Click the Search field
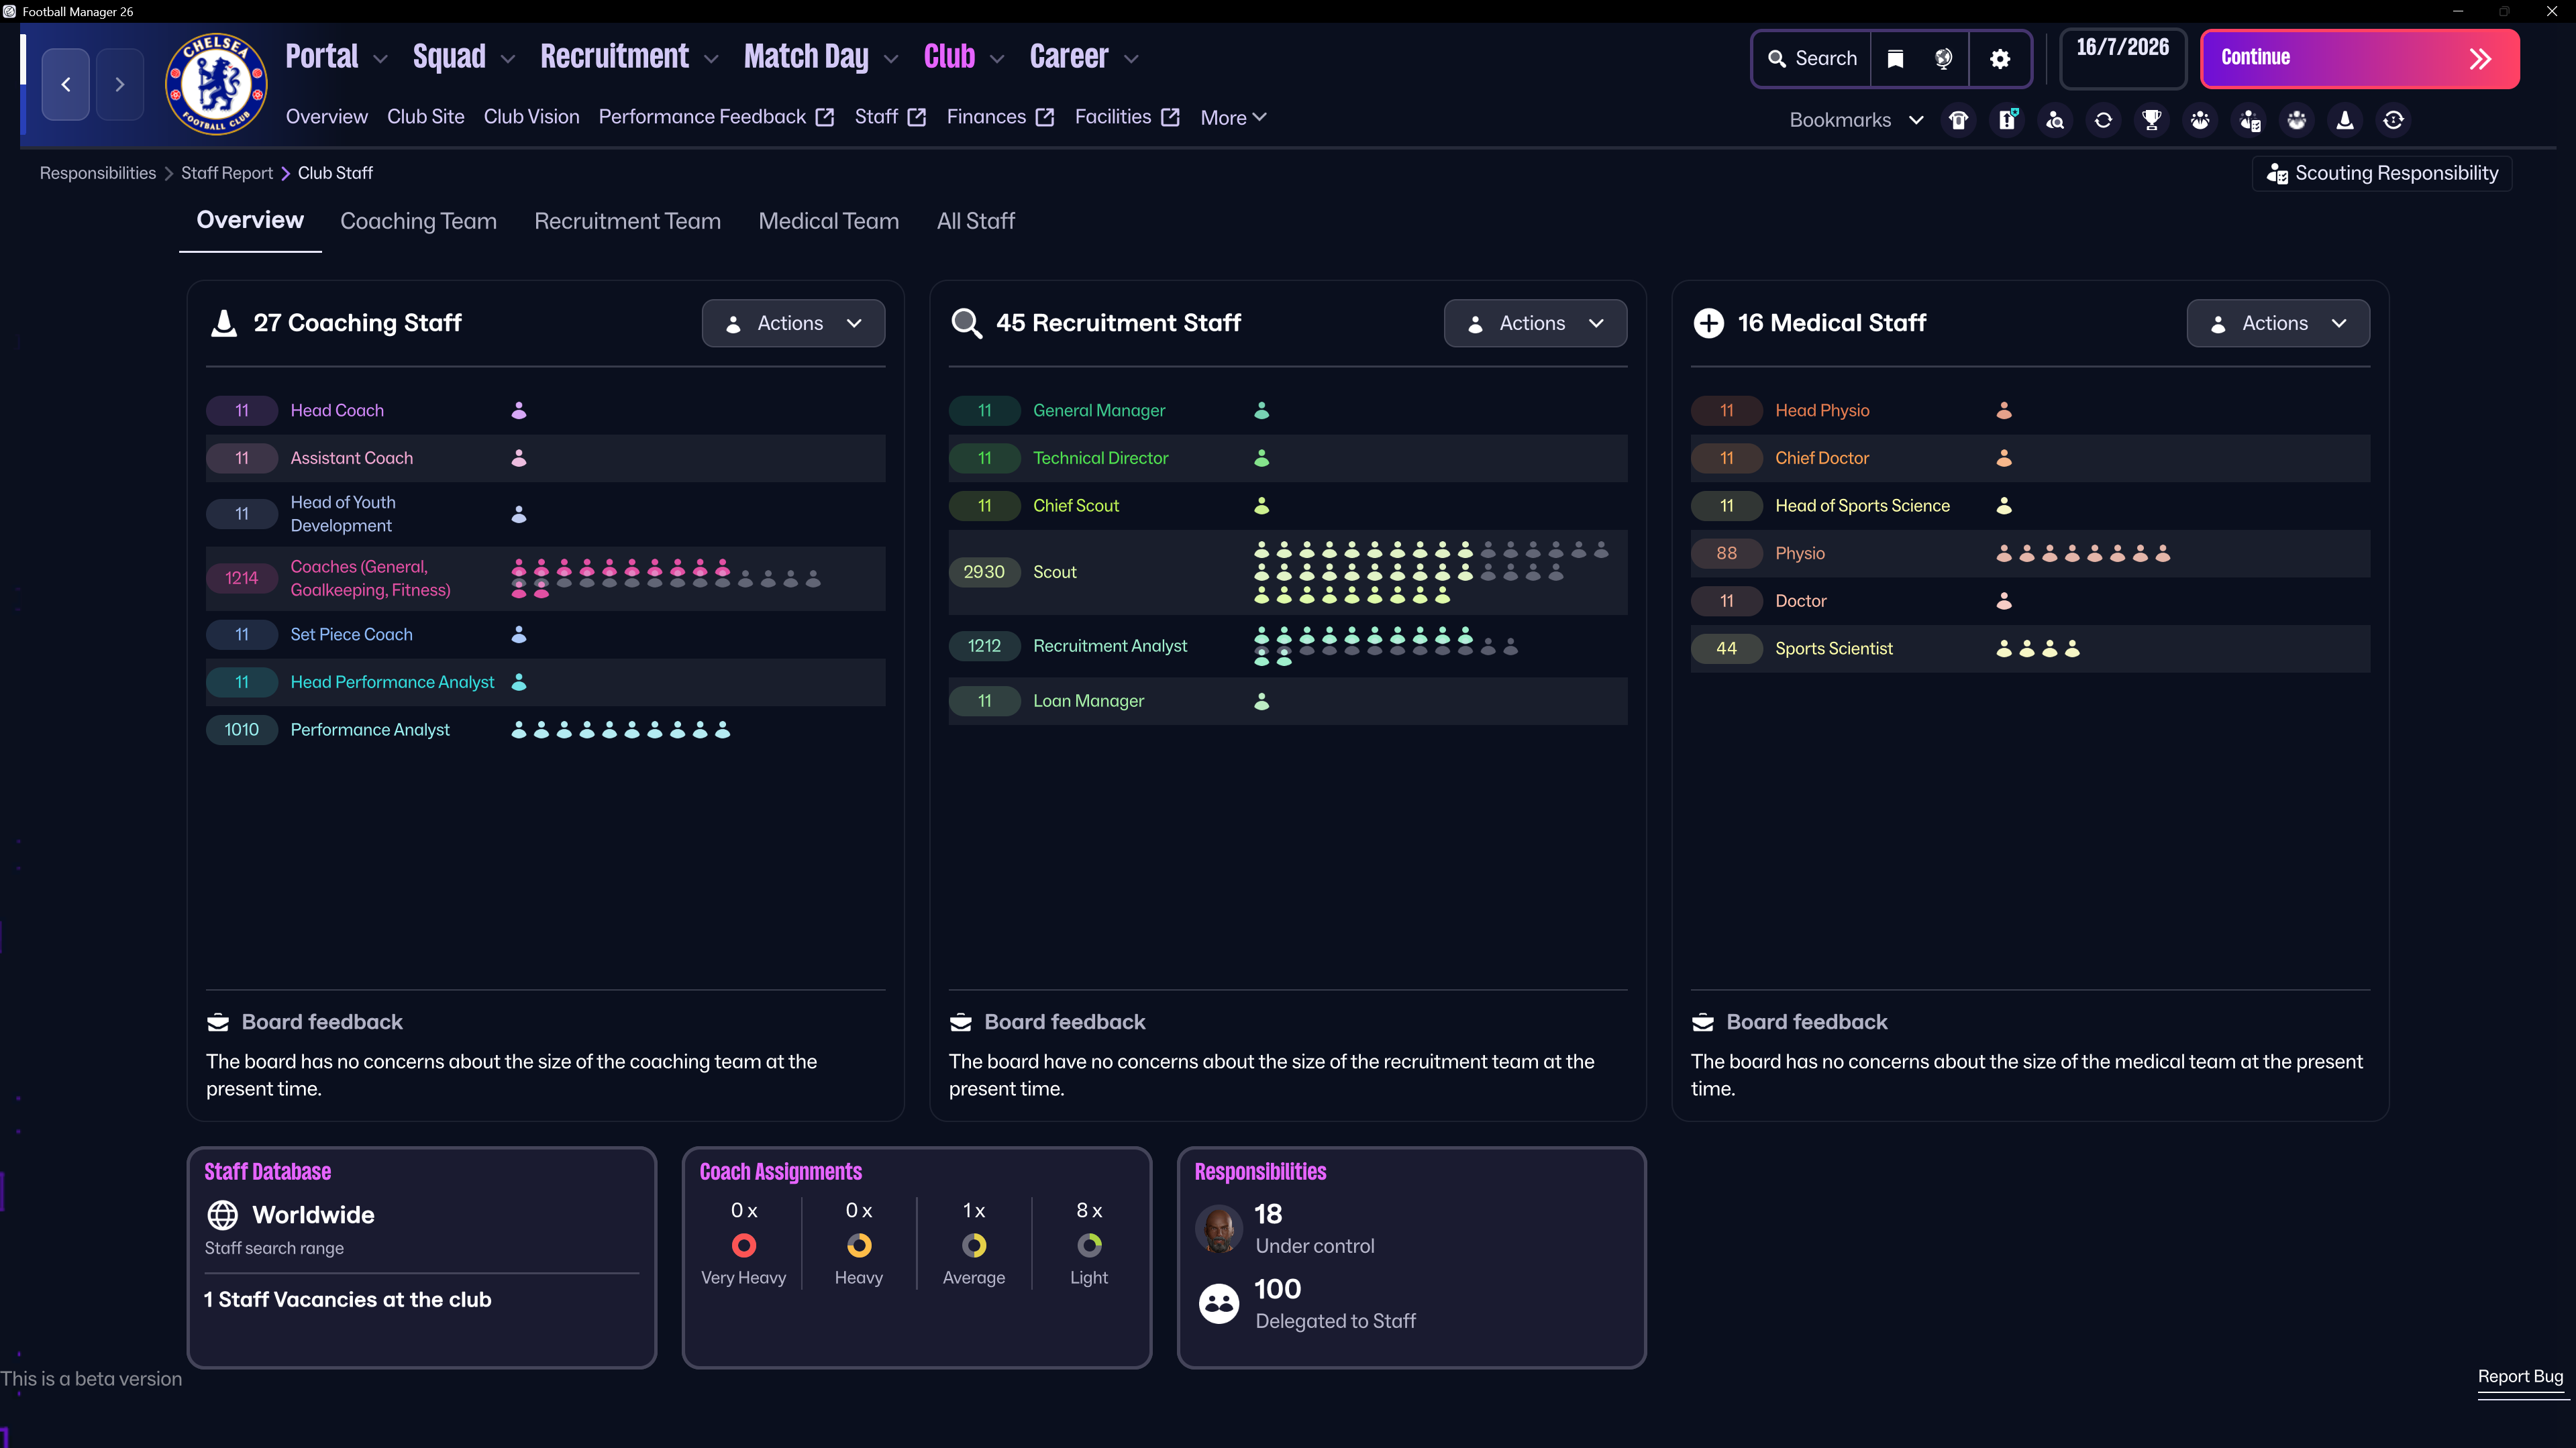This screenshot has width=2576, height=1448. (x=1812, y=59)
